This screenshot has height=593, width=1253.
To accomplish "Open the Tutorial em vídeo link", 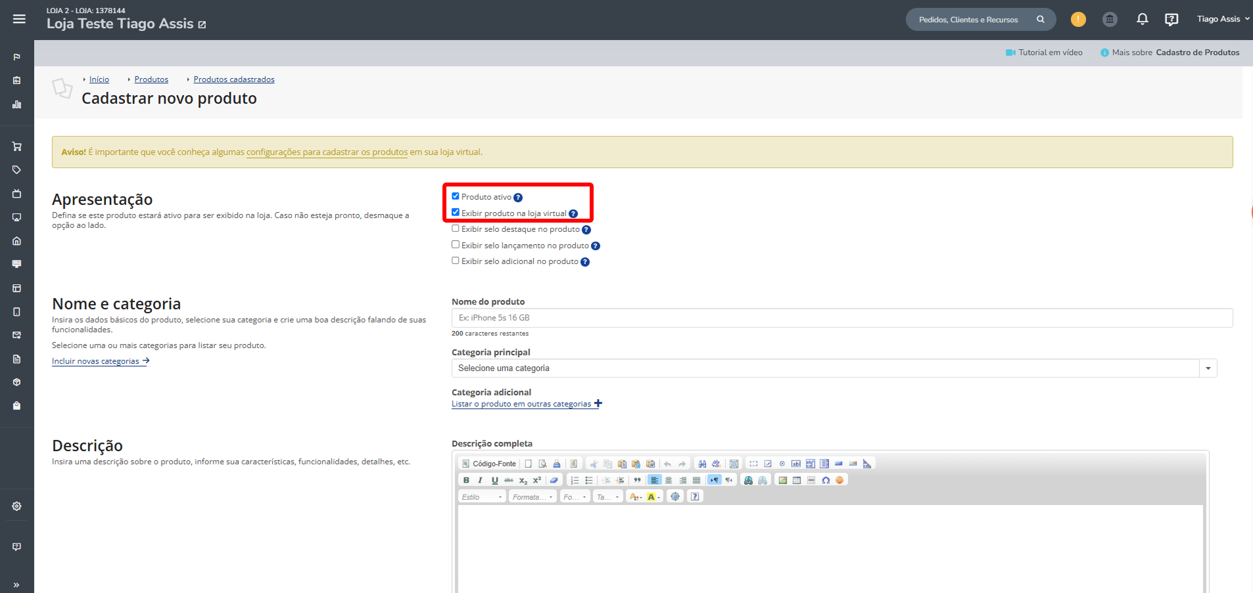I will (1044, 53).
